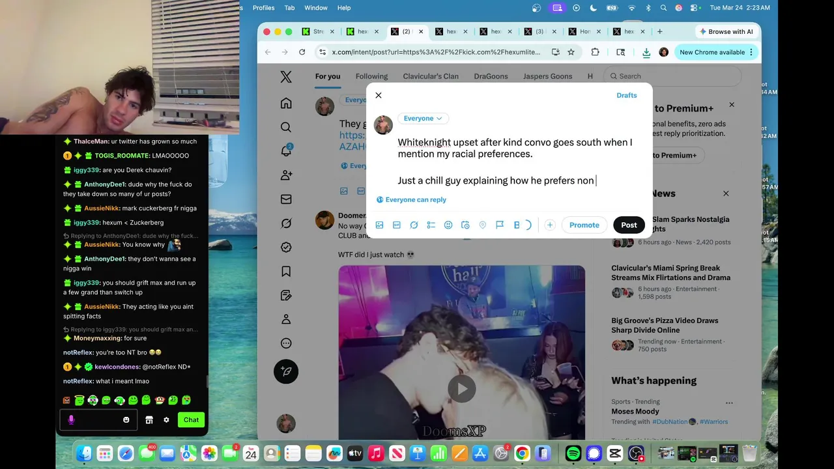The height and width of the screenshot is (469, 834).
Task: Click X search field
Action: 673,76
